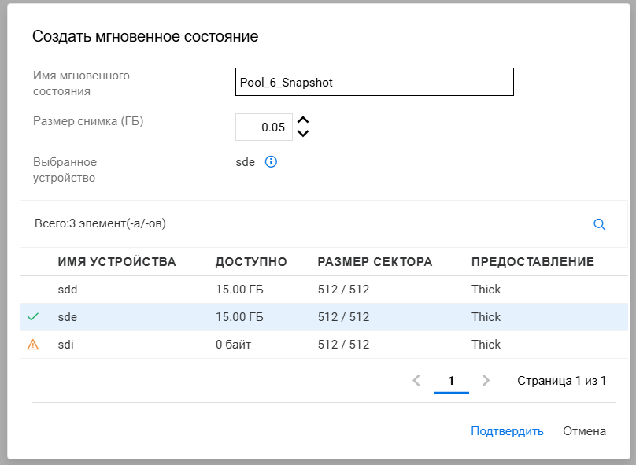
Task: Decrease snapshot size with down arrow
Action: point(304,133)
